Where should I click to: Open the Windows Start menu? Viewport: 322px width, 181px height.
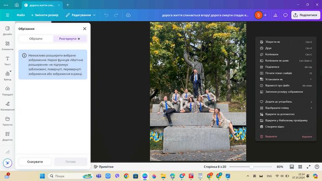[42, 176]
